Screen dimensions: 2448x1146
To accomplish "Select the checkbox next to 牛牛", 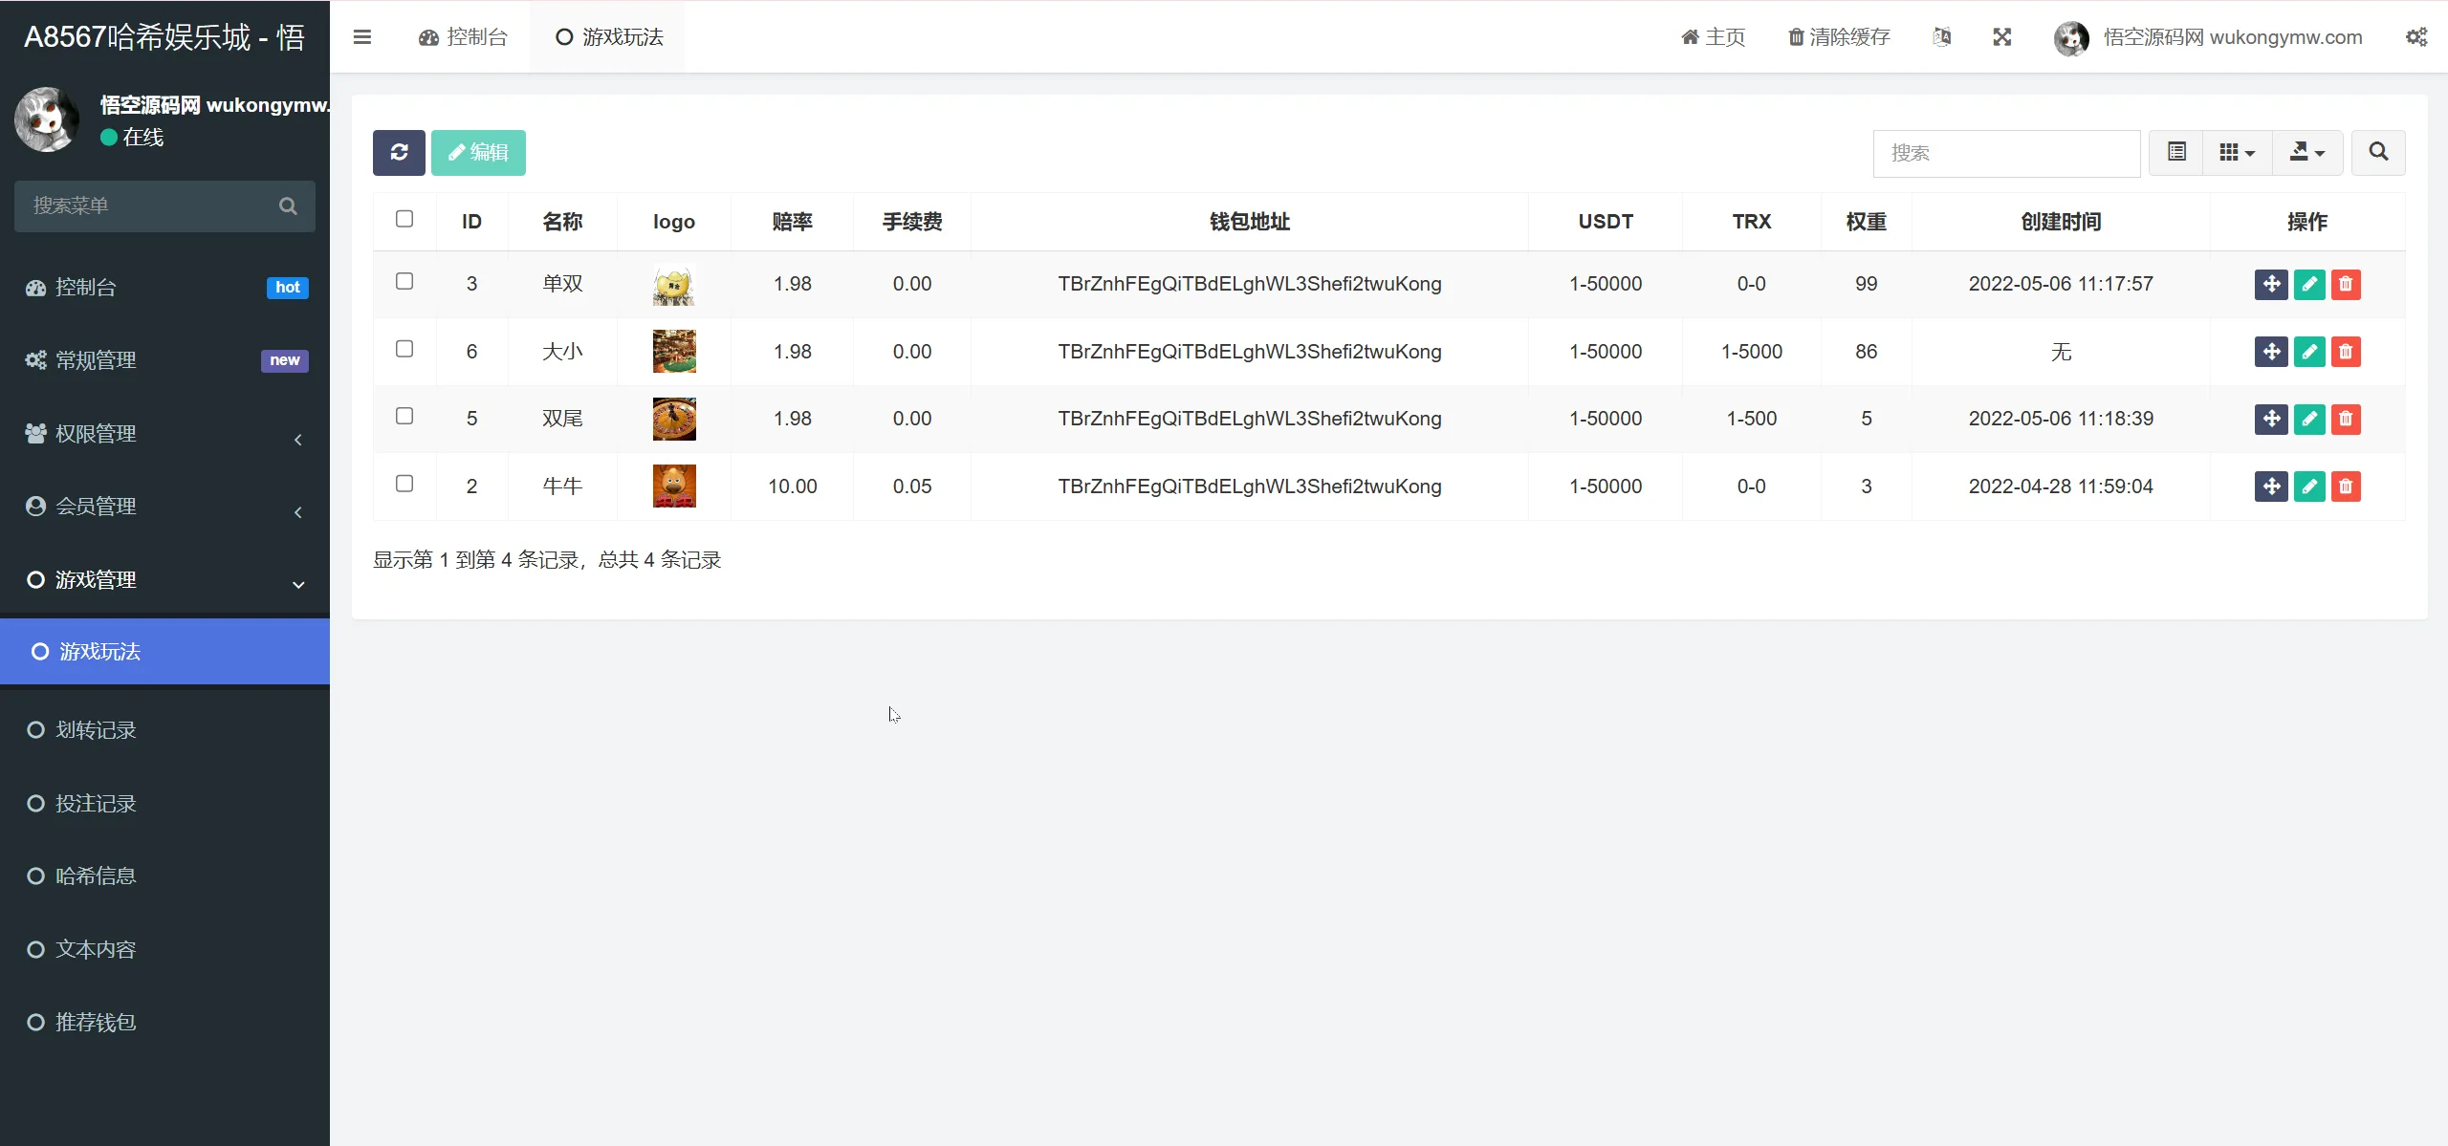I will point(404,484).
